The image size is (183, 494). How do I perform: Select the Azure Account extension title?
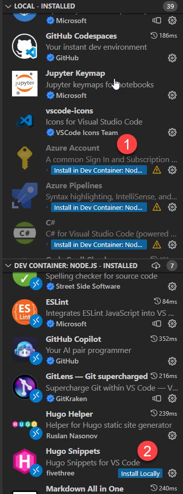tap(72, 148)
